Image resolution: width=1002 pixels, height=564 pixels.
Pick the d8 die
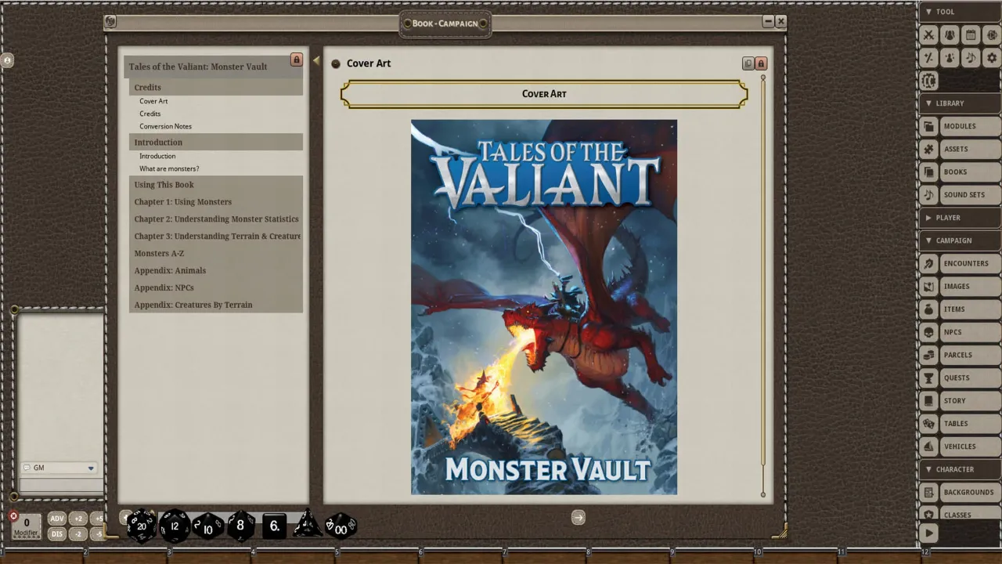click(240, 526)
